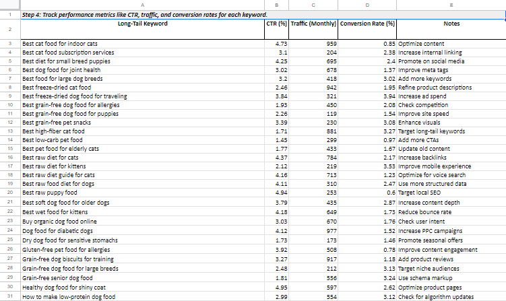Click the column E header
Screen dimensions: 506x301
point(451,5)
